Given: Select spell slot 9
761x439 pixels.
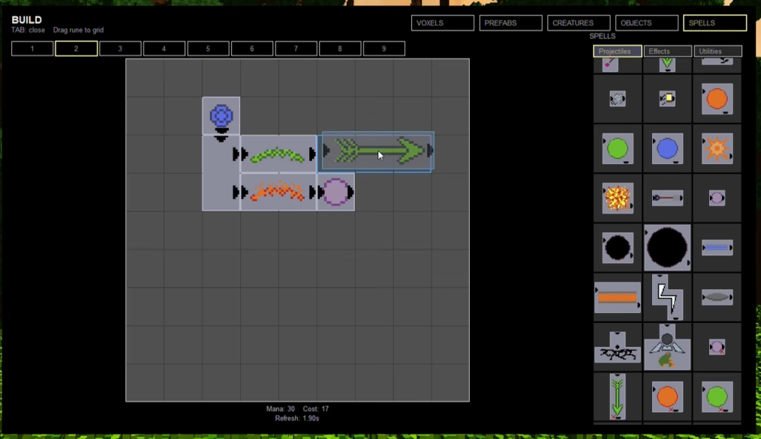Looking at the screenshot, I should pyautogui.click(x=384, y=49).
